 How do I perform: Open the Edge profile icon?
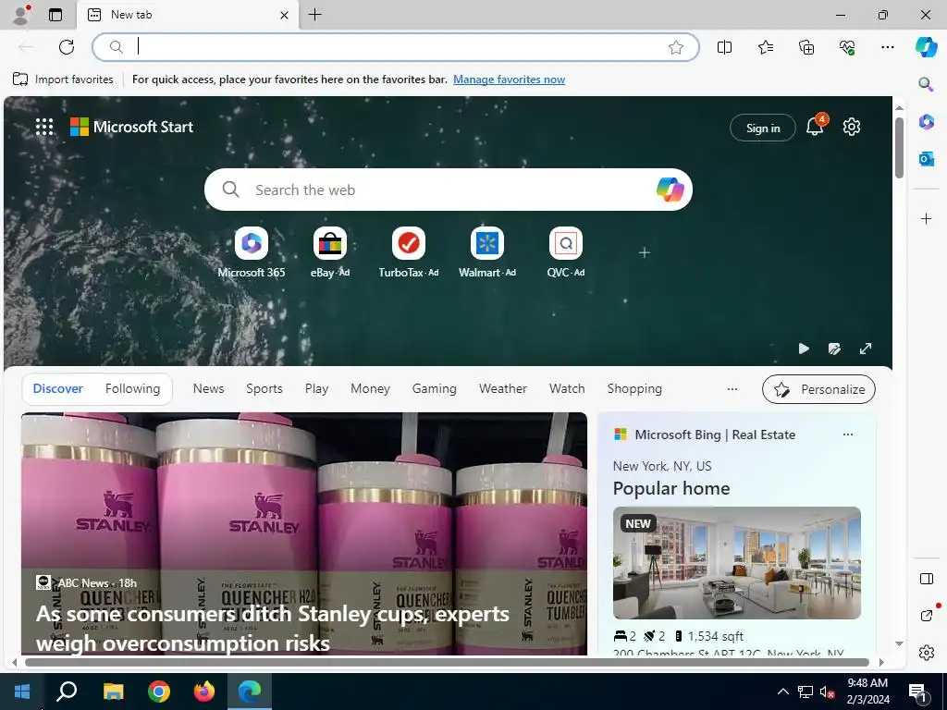[x=21, y=15]
